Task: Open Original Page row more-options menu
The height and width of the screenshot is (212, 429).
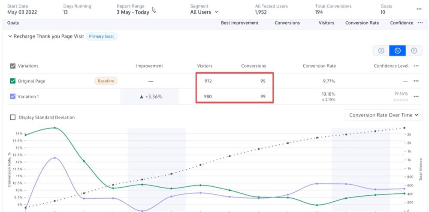Action: click(x=416, y=81)
